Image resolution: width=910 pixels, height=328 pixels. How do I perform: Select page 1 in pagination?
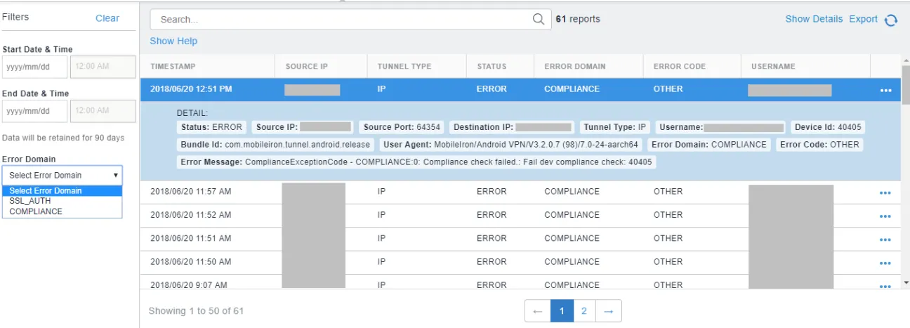pos(562,310)
